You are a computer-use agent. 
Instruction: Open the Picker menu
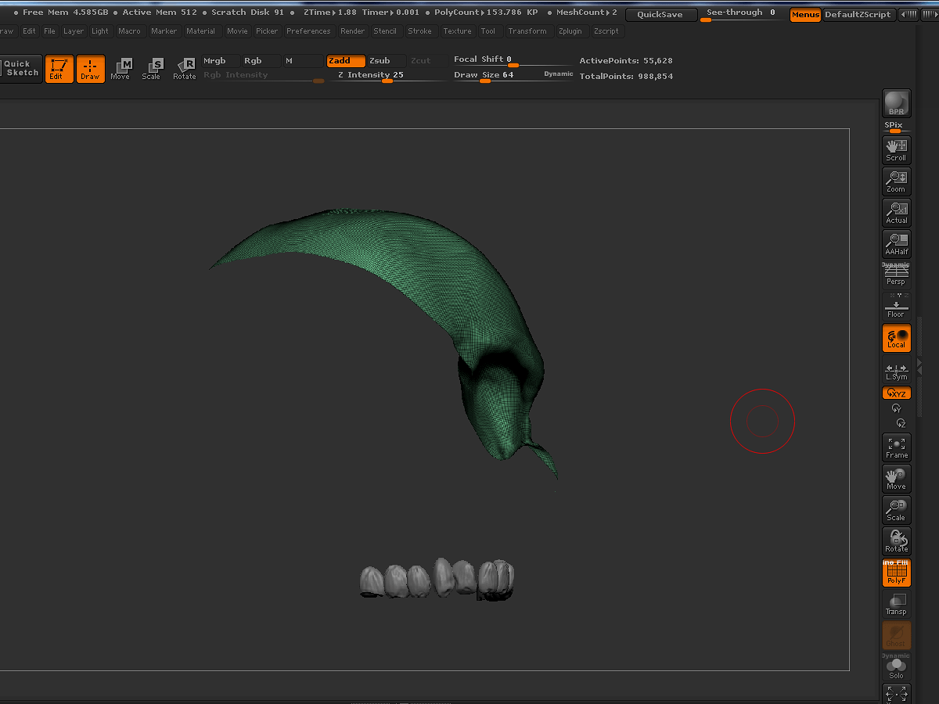pos(267,31)
